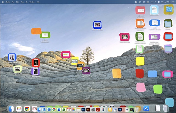
Task: Open the Mail envelope icon in the dock
Action: 34,109
